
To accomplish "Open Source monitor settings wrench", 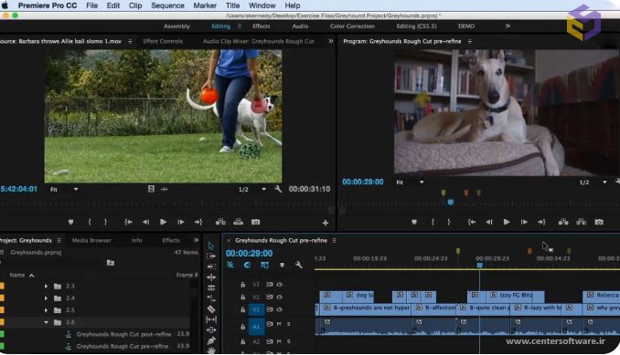I will (x=278, y=189).
